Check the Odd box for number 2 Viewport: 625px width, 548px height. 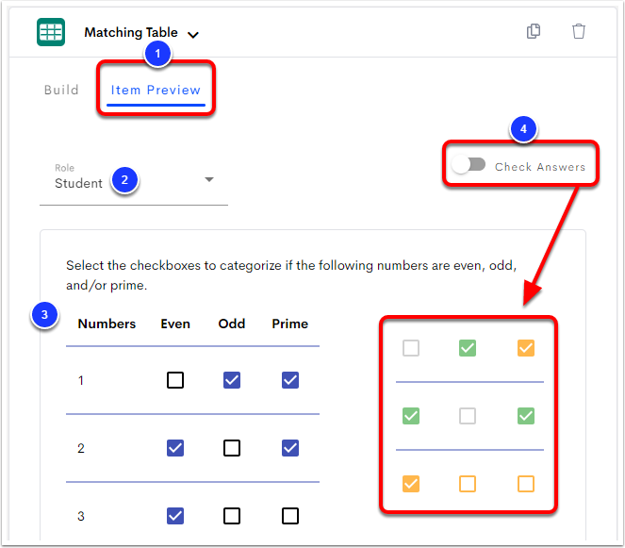point(232,448)
